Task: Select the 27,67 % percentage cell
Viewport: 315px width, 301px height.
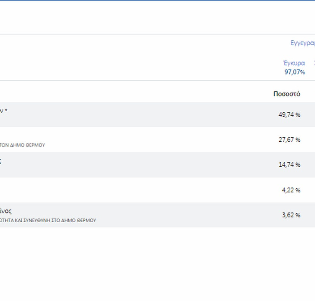Action: click(289, 140)
